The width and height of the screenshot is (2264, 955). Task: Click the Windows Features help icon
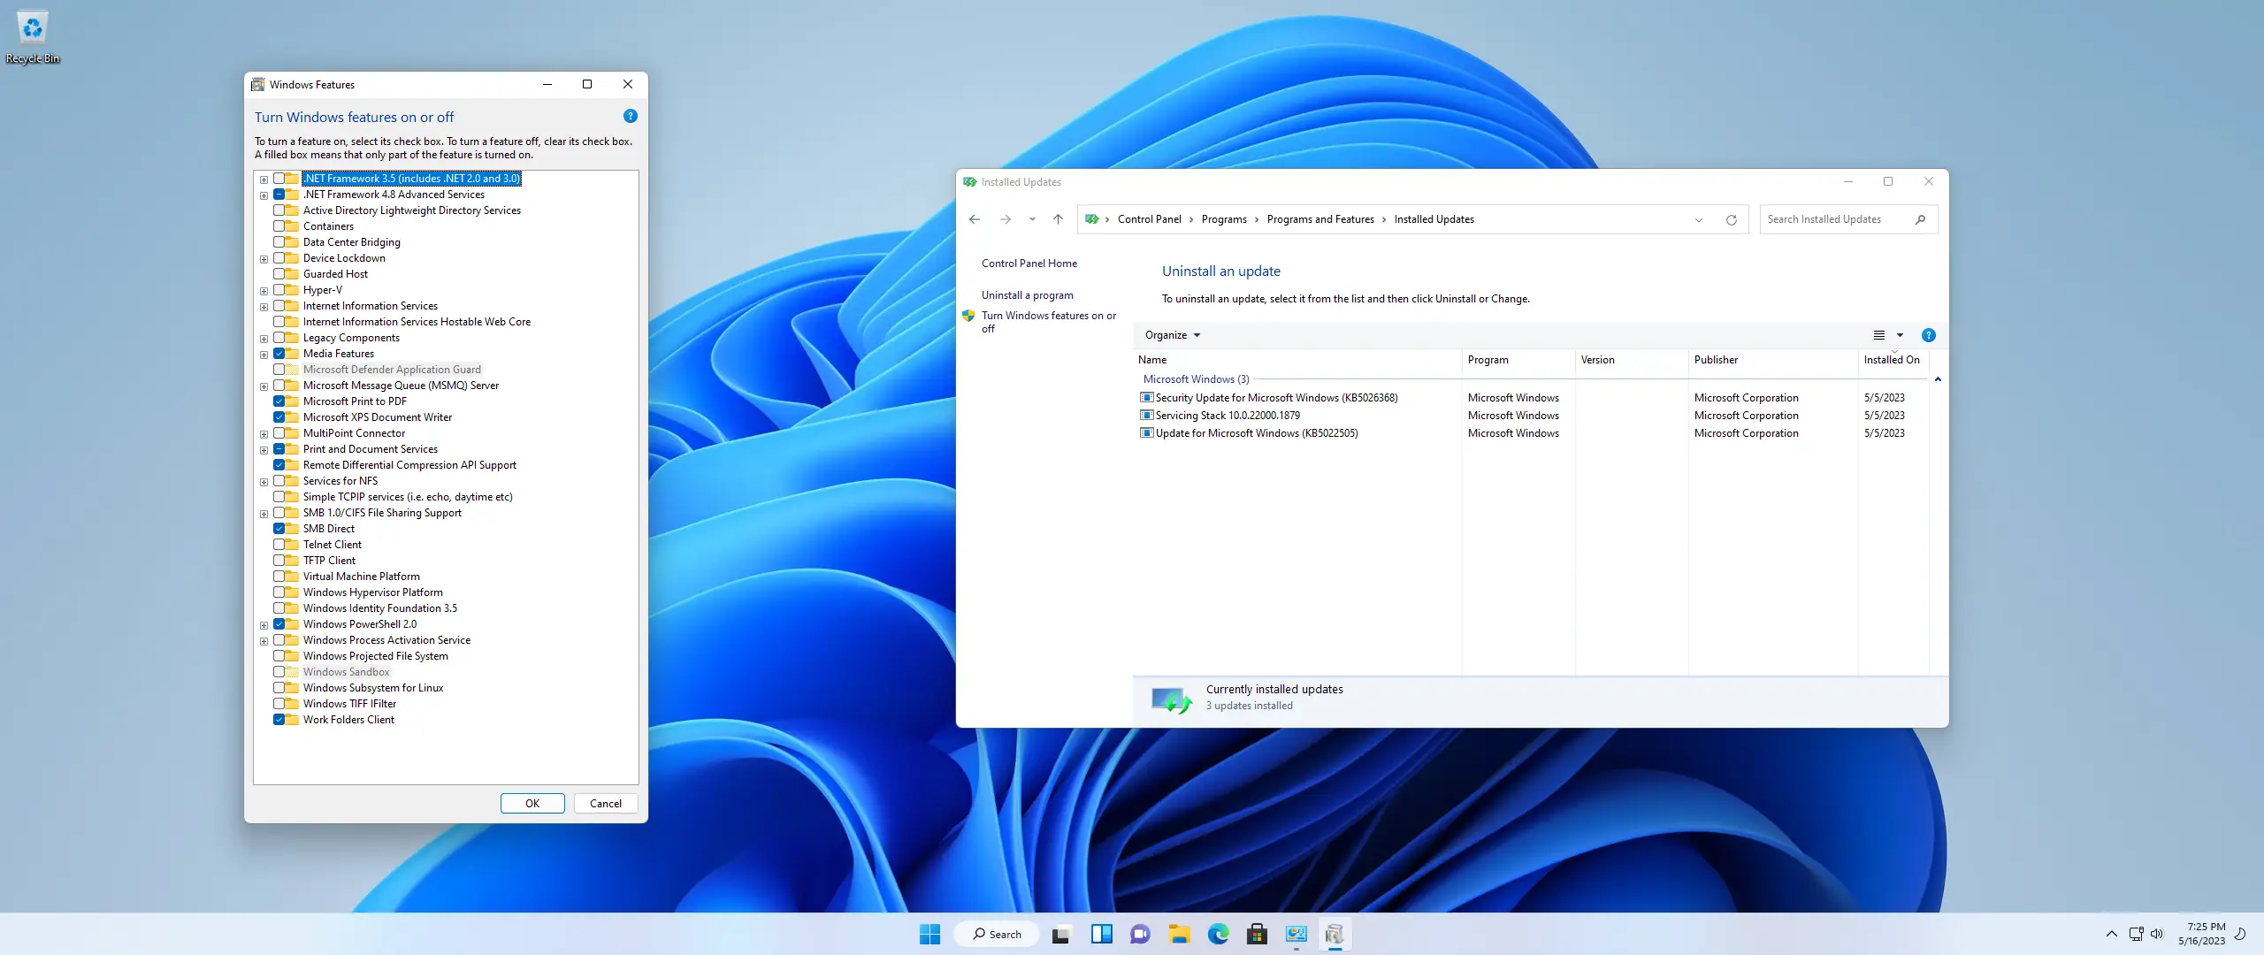click(x=630, y=116)
